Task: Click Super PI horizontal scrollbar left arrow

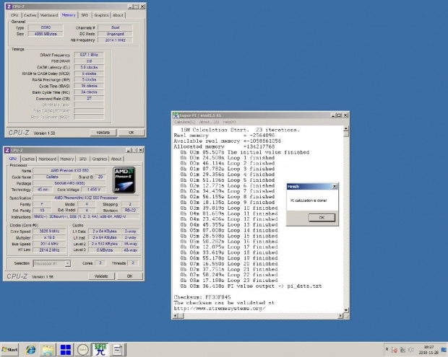Action: 175,316
